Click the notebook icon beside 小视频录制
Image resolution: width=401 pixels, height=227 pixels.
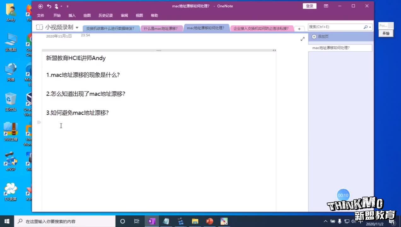pos(39,27)
